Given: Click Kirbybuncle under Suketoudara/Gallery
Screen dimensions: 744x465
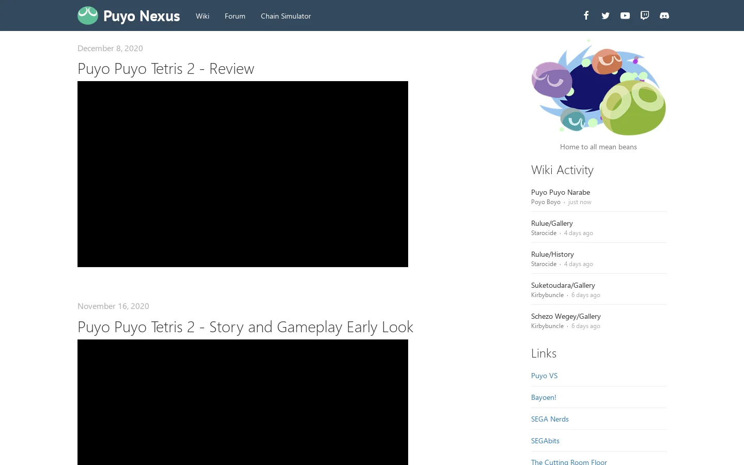Looking at the screenshot, I should [547, 295].
